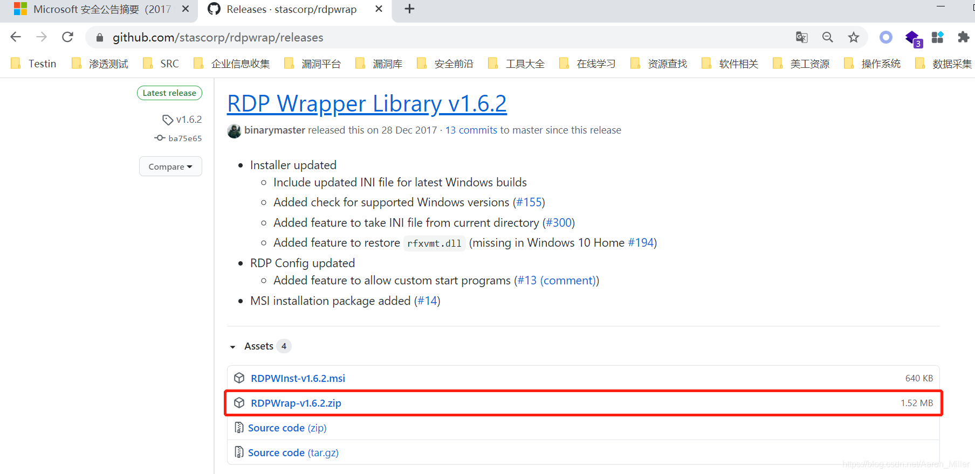Open the extension with badge 3

(914, 39)
